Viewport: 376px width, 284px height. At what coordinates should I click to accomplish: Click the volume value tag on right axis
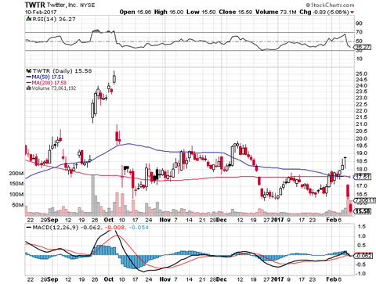point(365,200)
